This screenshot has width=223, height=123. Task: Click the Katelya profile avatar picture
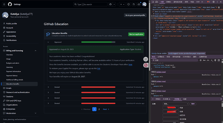(5, 15)
